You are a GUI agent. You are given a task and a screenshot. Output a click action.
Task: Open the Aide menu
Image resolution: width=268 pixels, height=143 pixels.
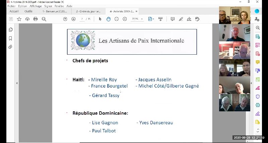[69, 6]
